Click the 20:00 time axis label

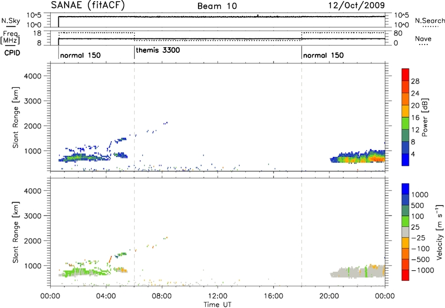(x=329, y=296)
